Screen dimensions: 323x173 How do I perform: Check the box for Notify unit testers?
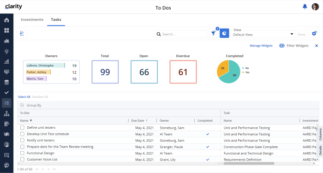coord(22,140)
